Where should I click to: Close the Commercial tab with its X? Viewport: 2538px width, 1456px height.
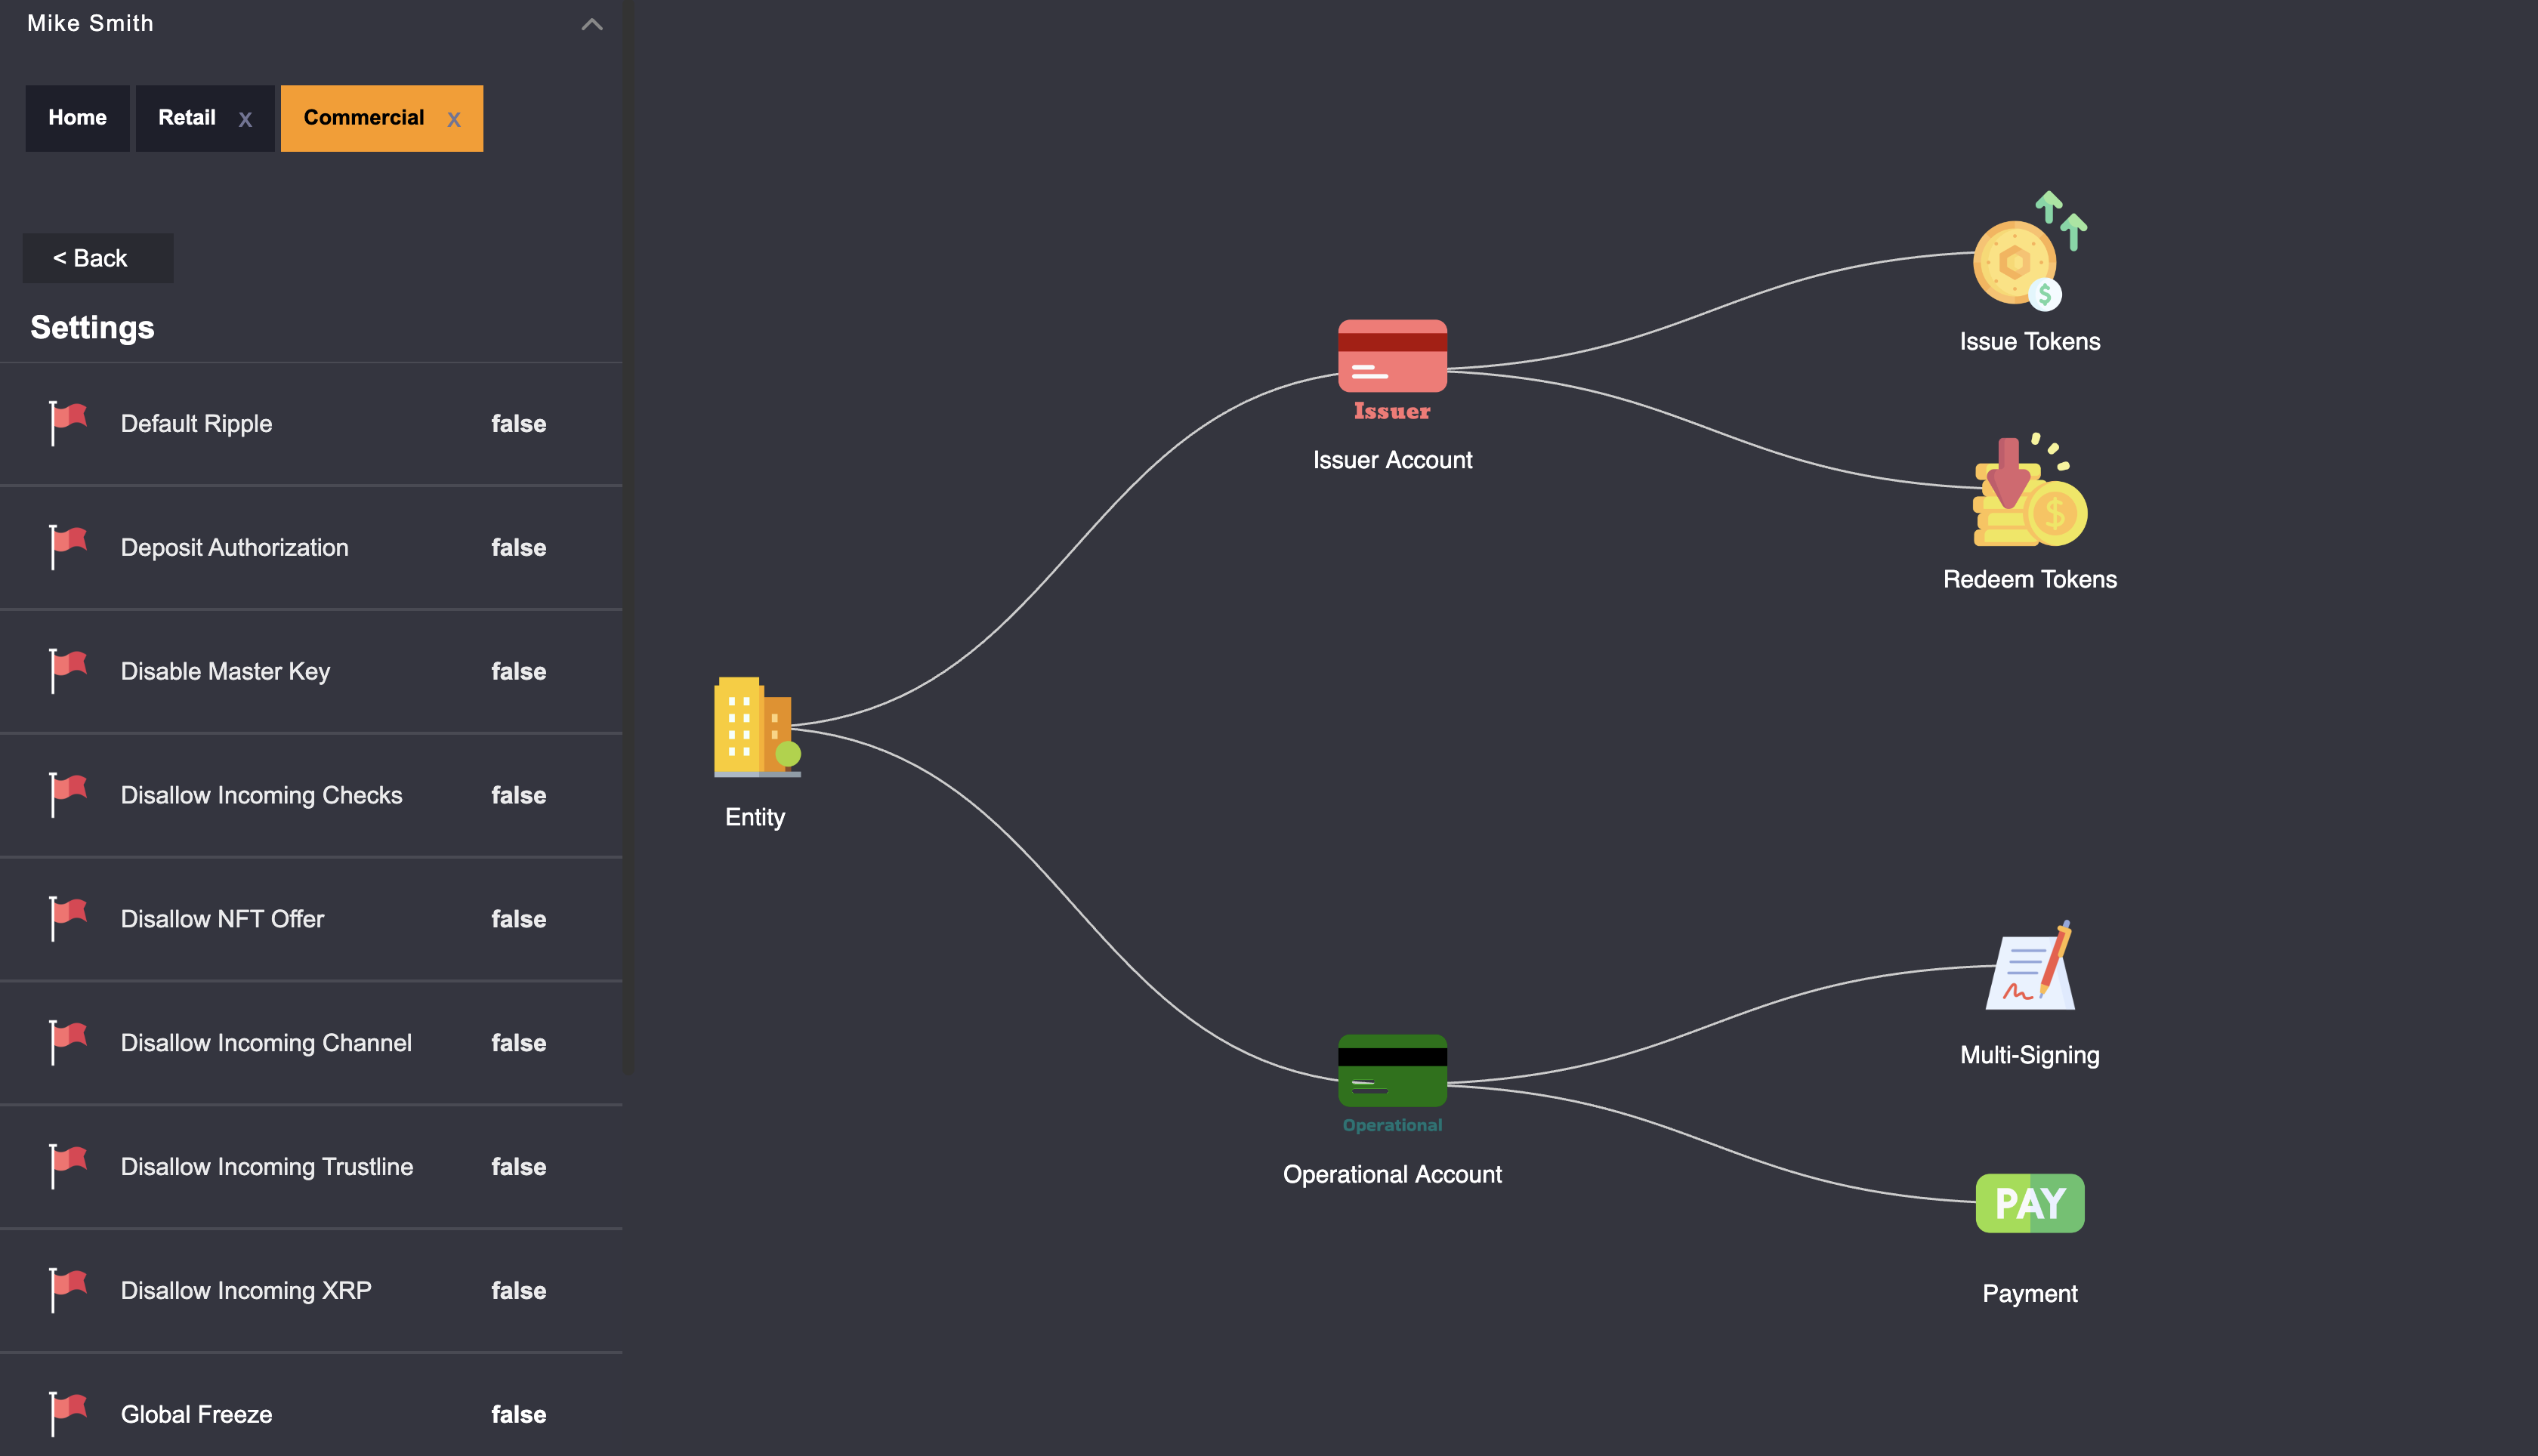[454, 119]
